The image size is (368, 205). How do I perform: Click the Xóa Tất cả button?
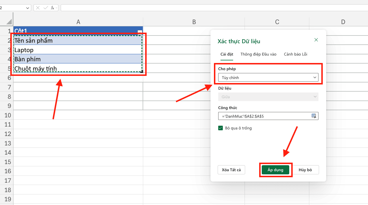(231, 170)
